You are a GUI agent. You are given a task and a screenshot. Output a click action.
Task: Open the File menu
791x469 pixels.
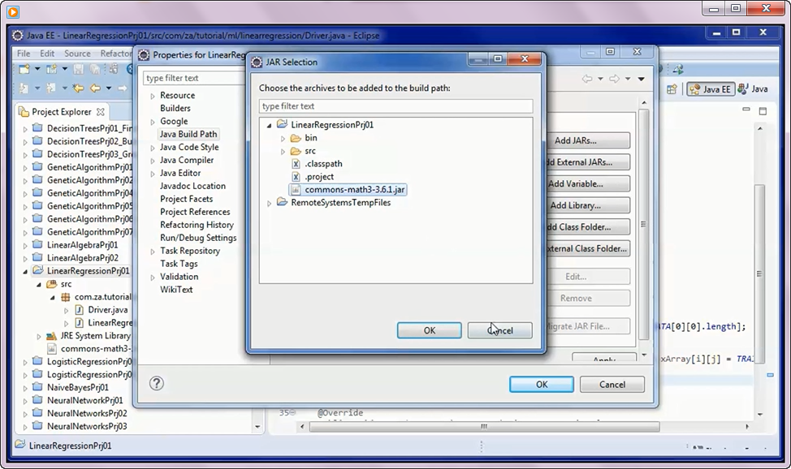(x=24, y=53)
